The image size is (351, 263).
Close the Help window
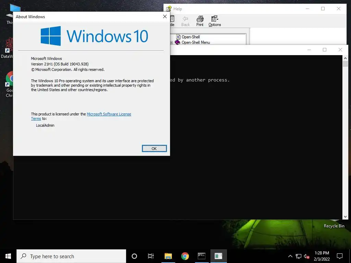coord(338,9)
